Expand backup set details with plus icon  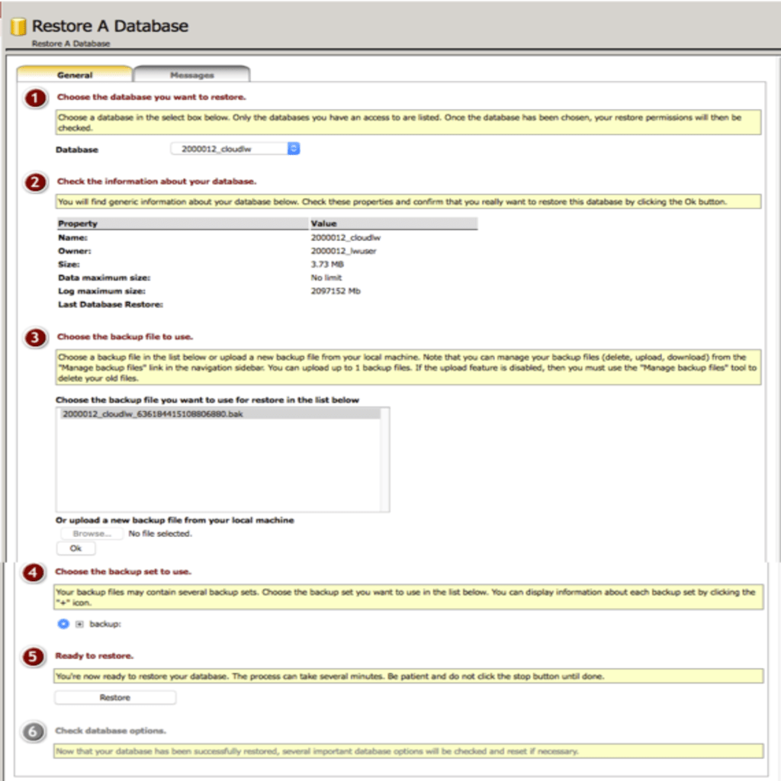[x=79, y=624]
